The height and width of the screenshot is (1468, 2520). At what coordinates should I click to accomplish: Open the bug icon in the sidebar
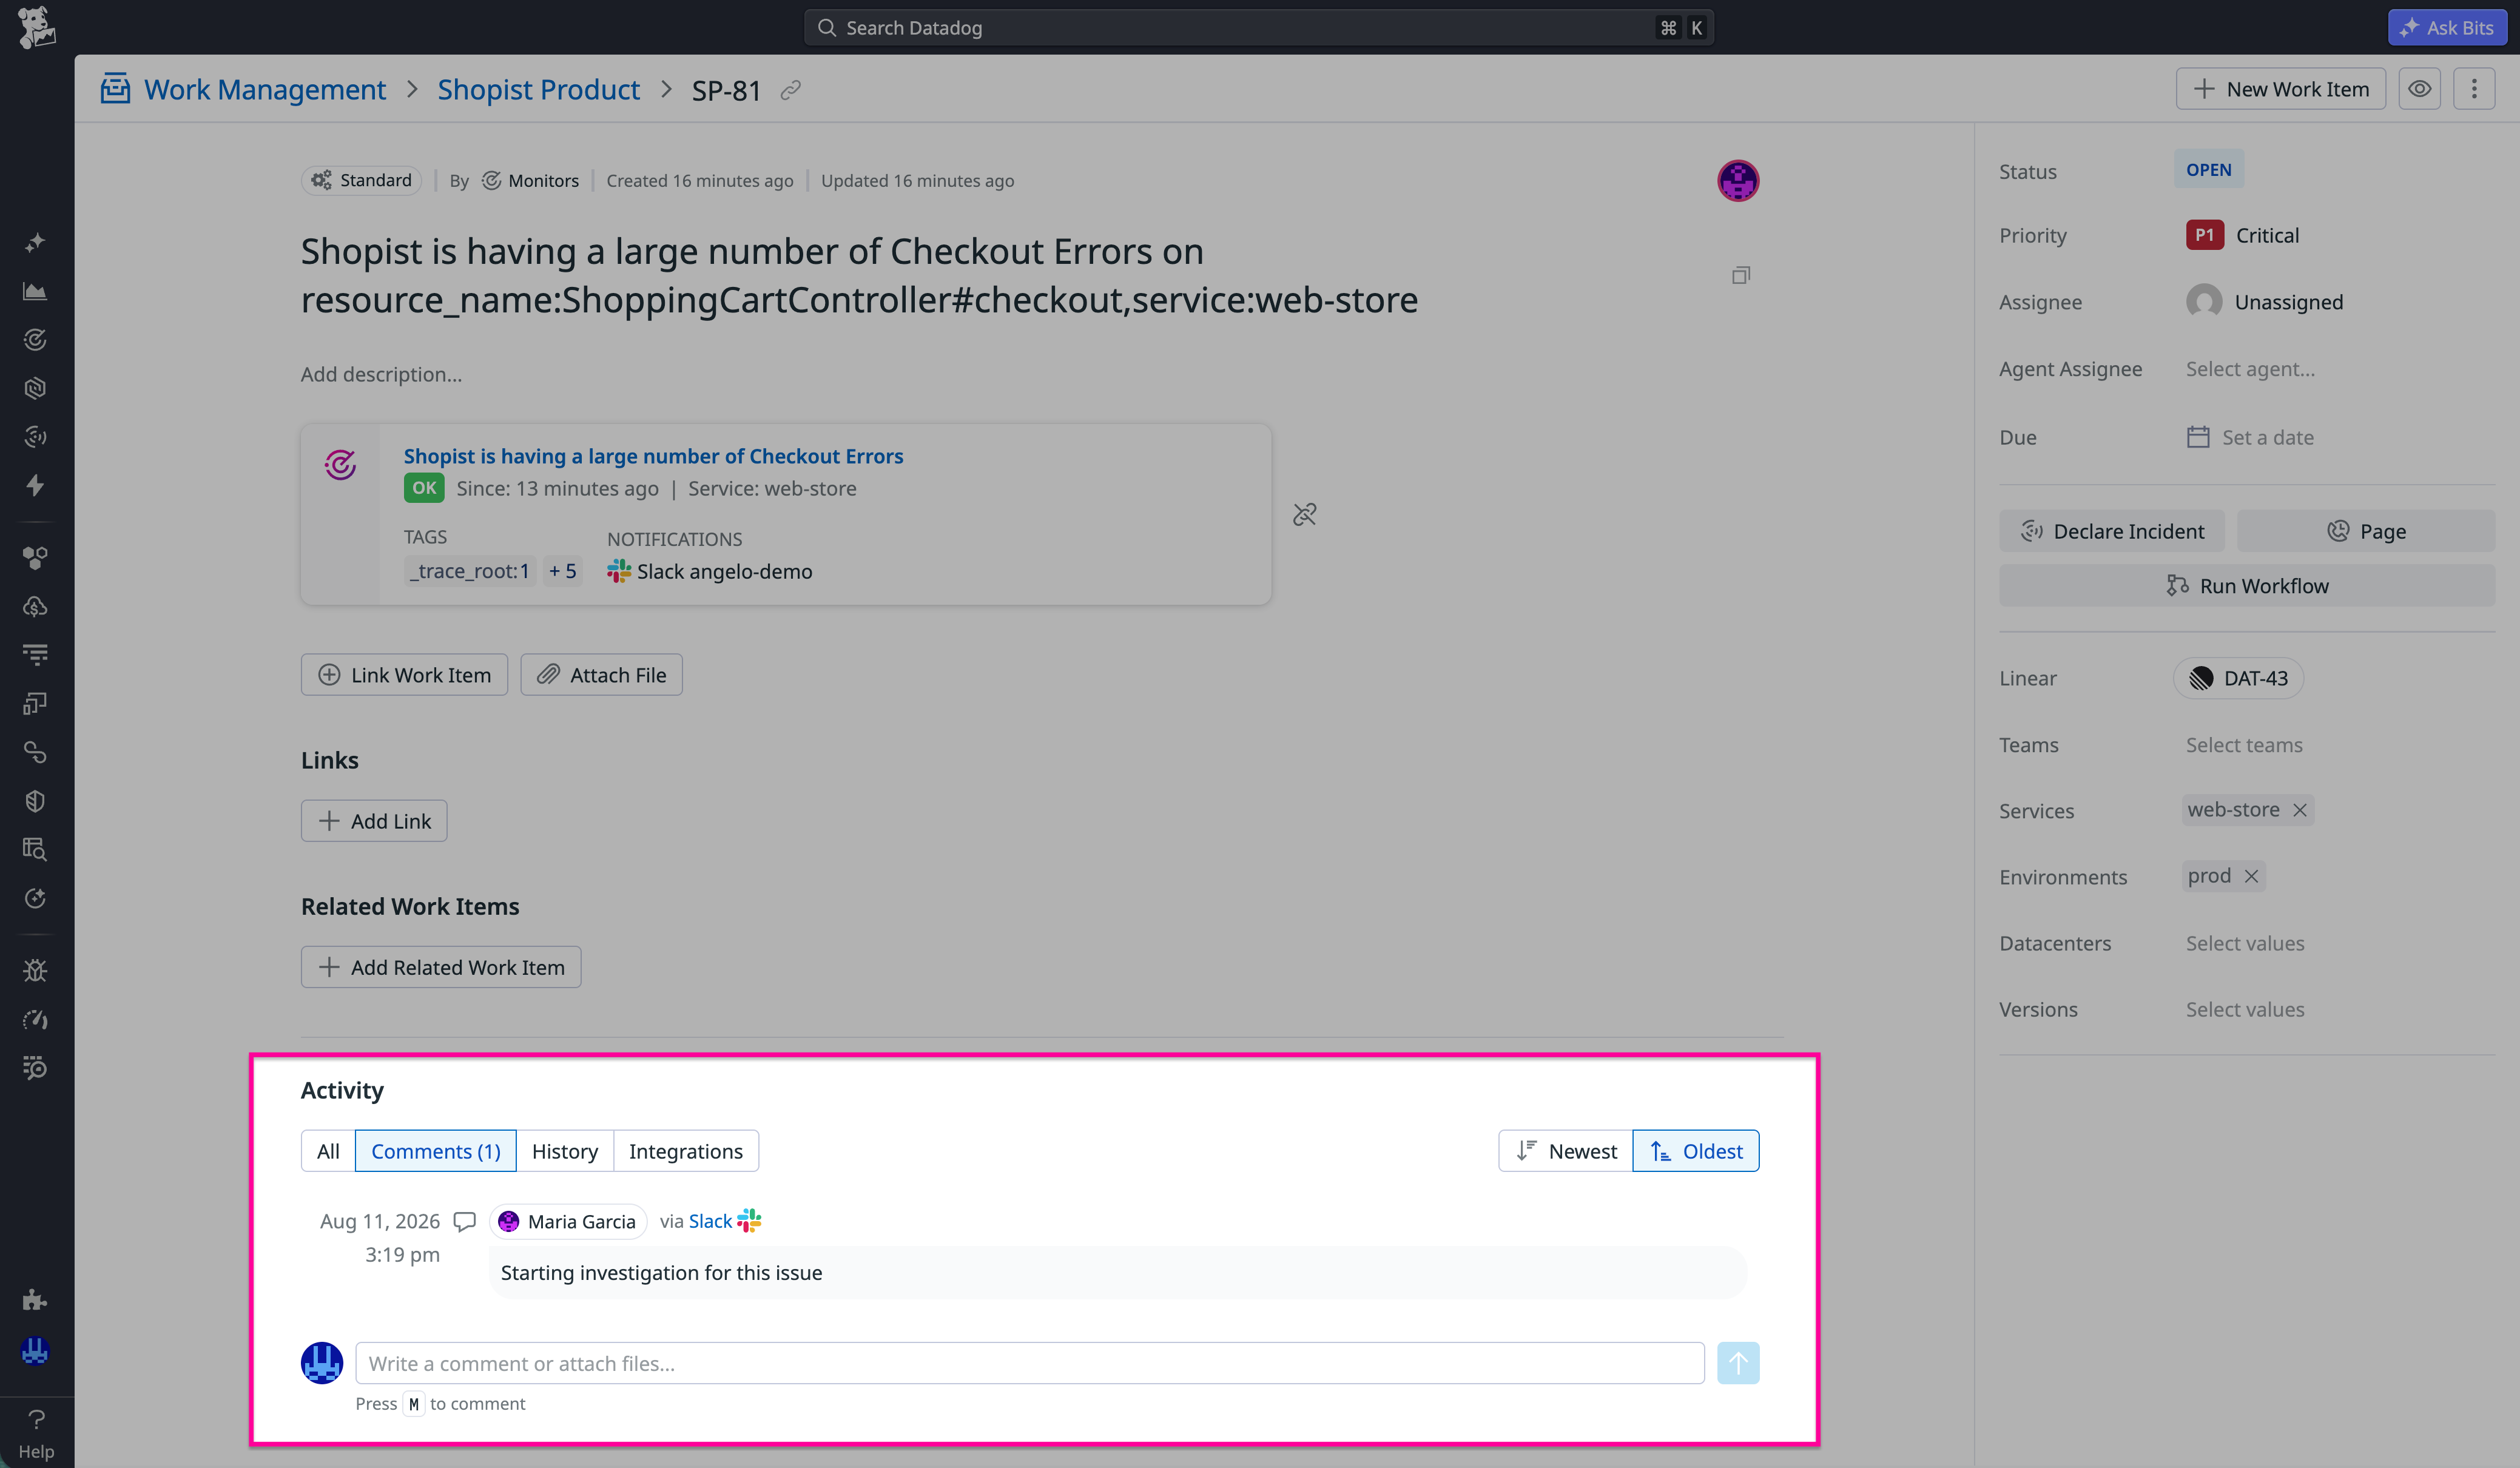tap(35, 970)
